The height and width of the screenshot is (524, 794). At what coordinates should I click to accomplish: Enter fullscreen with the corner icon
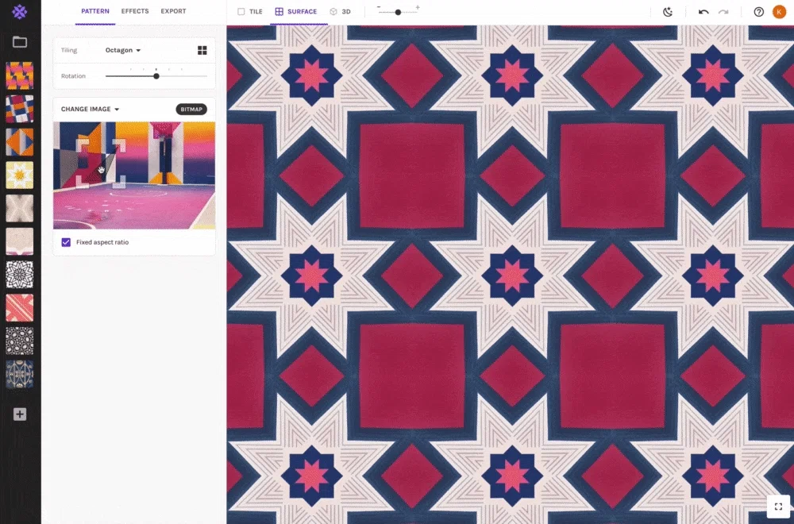click(x=778, y=507)
